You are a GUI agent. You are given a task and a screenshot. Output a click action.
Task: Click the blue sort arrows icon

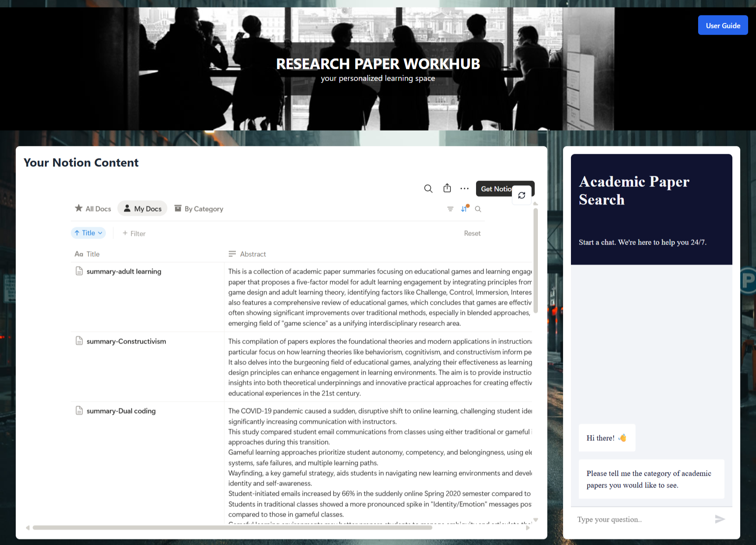click(464, 209)
